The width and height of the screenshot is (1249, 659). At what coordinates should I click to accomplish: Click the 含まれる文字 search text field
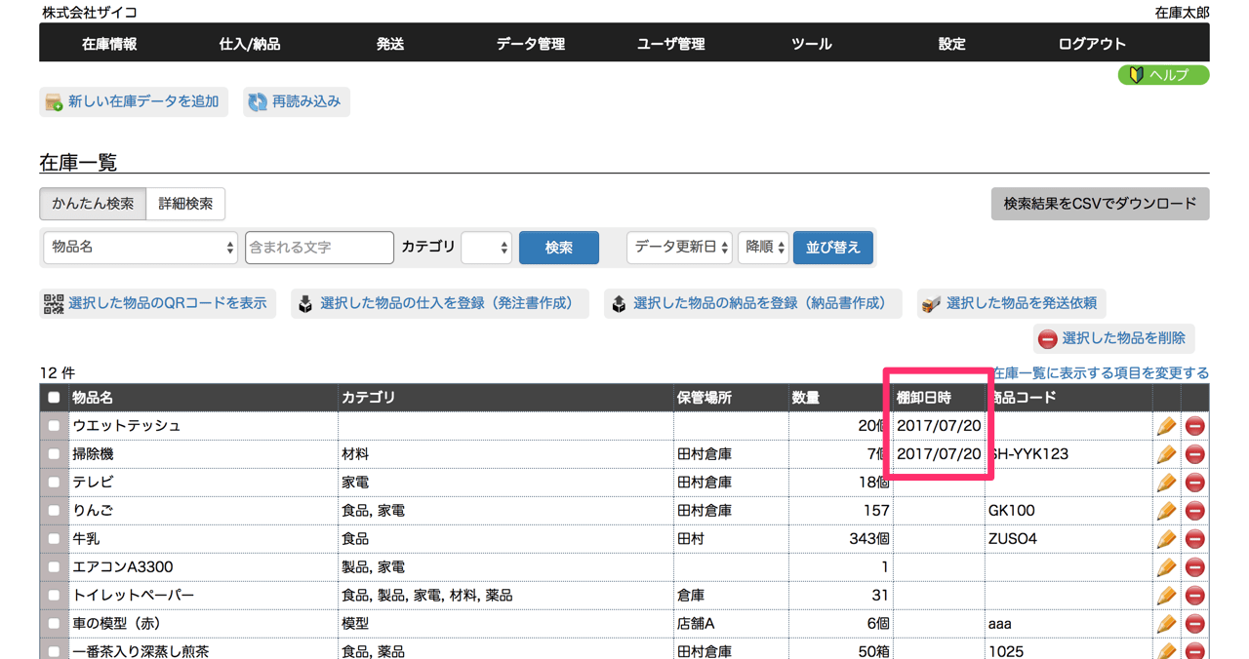pos(319,248)
